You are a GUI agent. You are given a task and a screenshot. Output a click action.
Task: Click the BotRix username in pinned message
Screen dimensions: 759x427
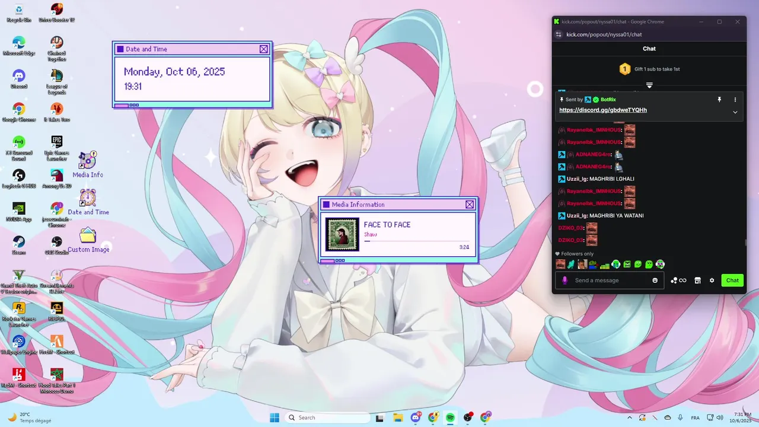pyautogui.click(x=608, y=100)
